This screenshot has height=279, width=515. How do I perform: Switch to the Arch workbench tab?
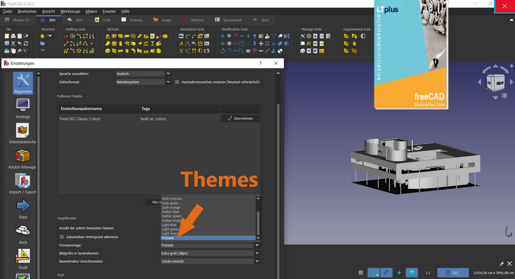[x=75, y=20]
